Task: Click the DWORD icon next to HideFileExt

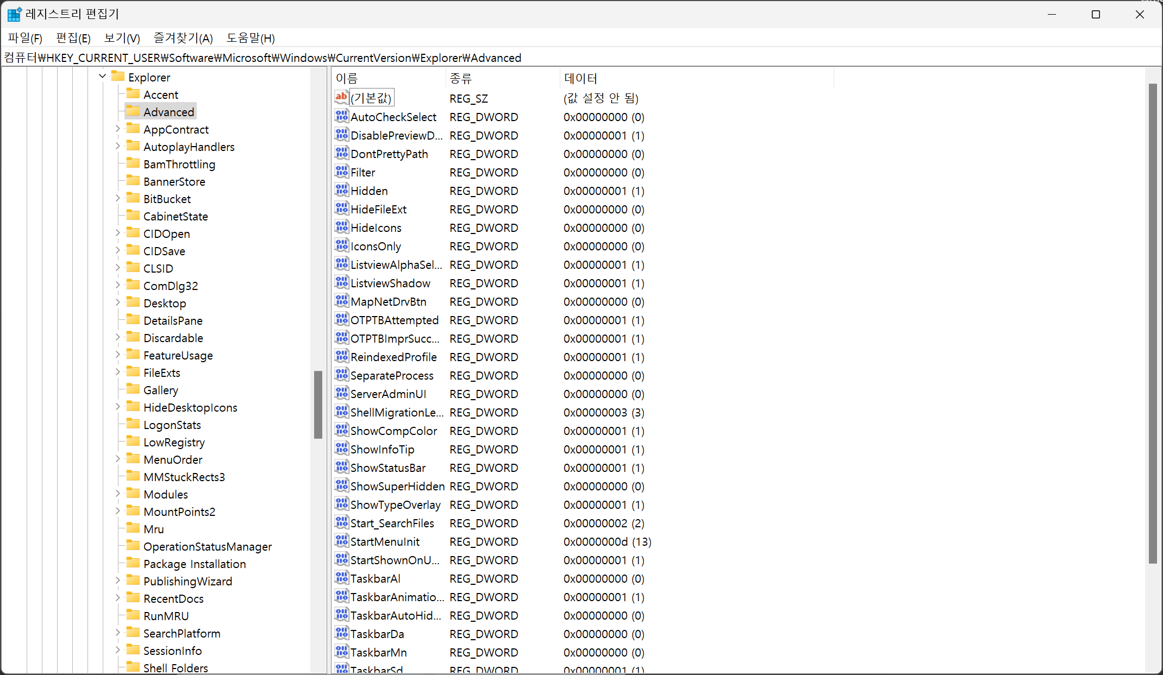Action: [x=341, y=209]
